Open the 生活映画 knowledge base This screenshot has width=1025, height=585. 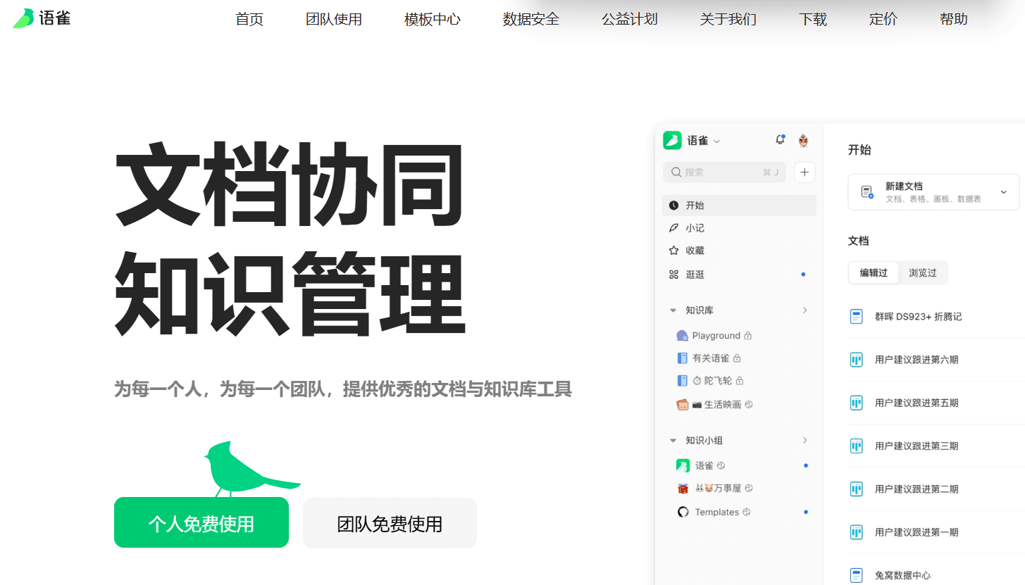[715, 405]
